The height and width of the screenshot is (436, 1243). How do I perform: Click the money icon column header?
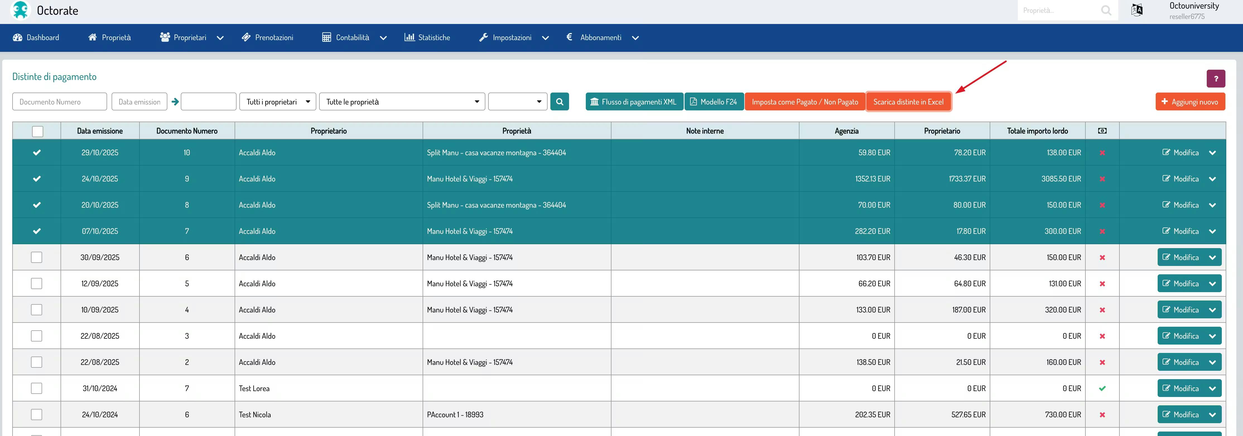pos(1102,131)
